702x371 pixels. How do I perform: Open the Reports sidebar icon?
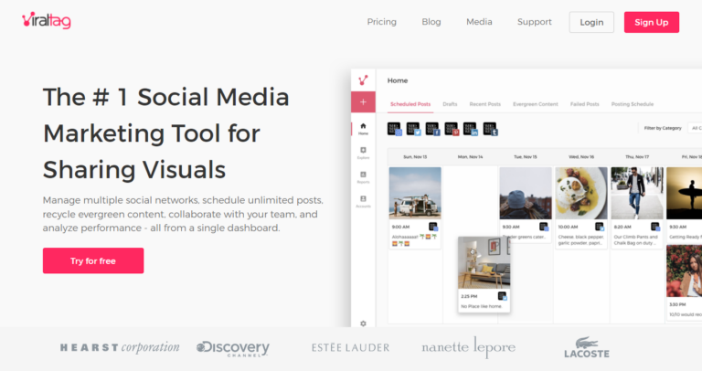tap(363, 177)
